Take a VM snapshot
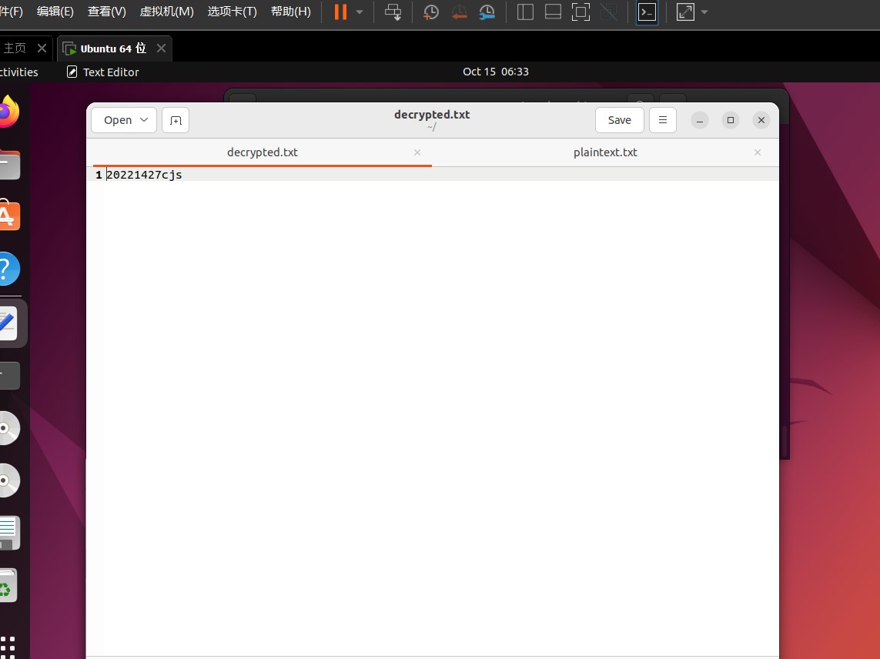 [x=430, y=12]
